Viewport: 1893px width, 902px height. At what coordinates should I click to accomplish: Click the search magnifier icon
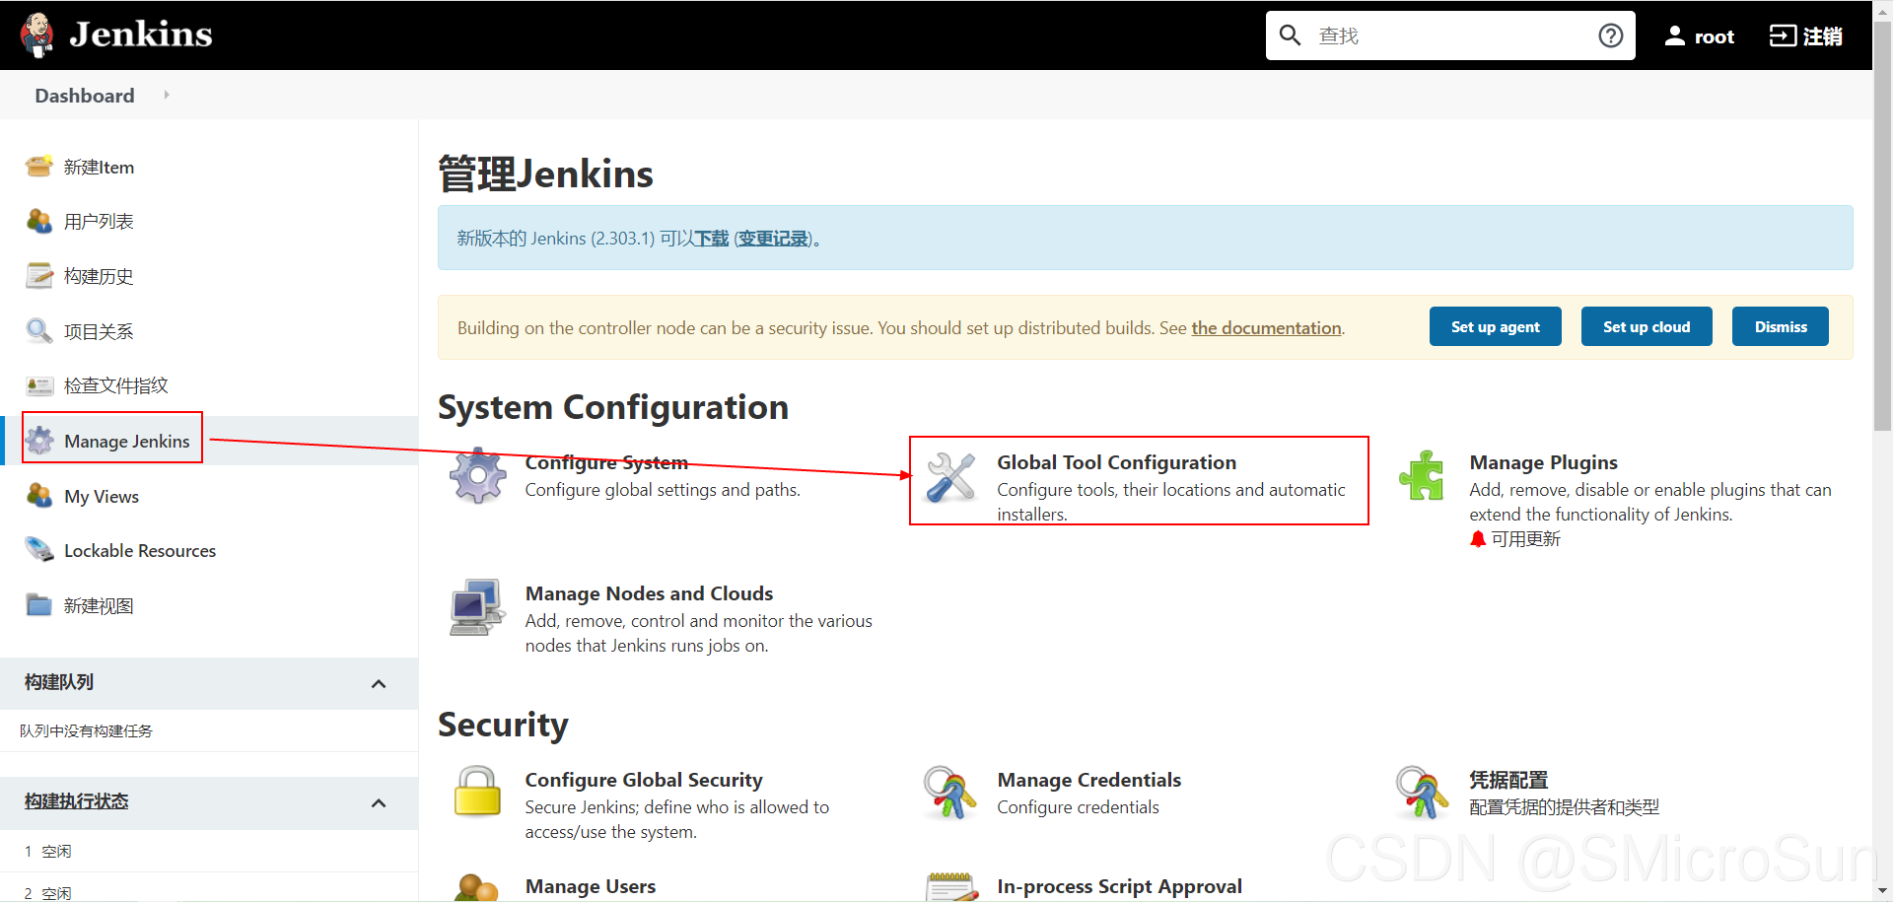tap(1290, 35)
